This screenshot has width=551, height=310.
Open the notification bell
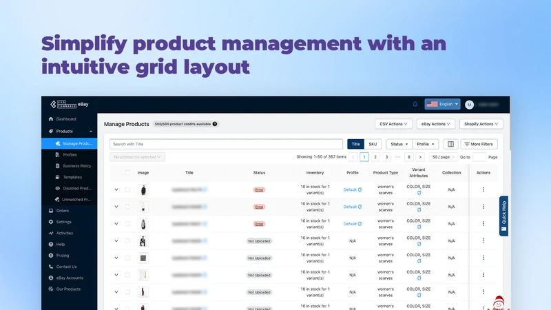coord(415,104)
